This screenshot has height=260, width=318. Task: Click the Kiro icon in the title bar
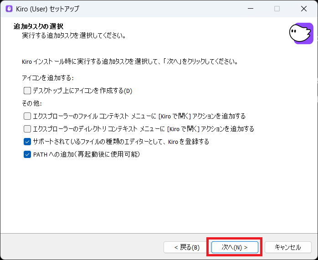coord(9,9)
